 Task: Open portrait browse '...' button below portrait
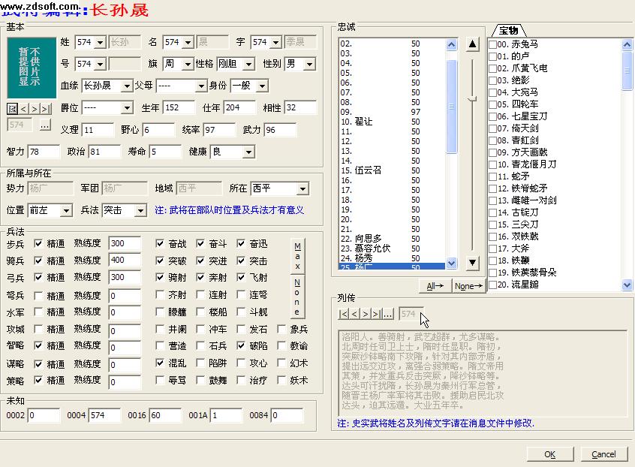click(x=45, y=125)
